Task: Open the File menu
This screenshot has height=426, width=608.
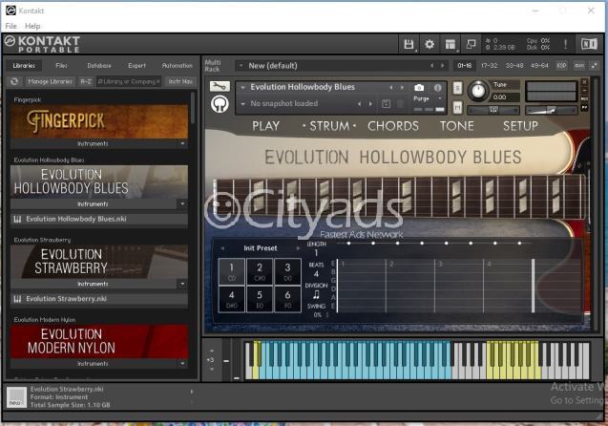Action: 10,26
